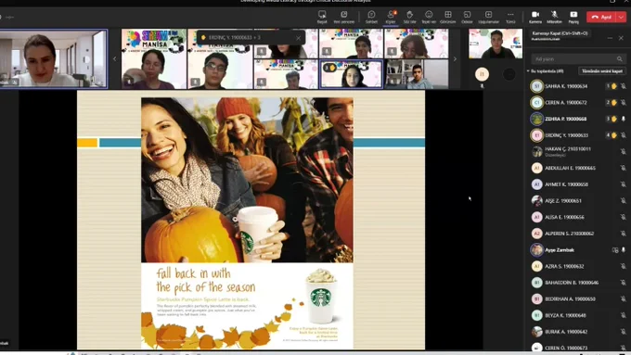631x355 pixels.
Task: Expand the arrow next to Ayrıl
Action: (x=622, y=17)
